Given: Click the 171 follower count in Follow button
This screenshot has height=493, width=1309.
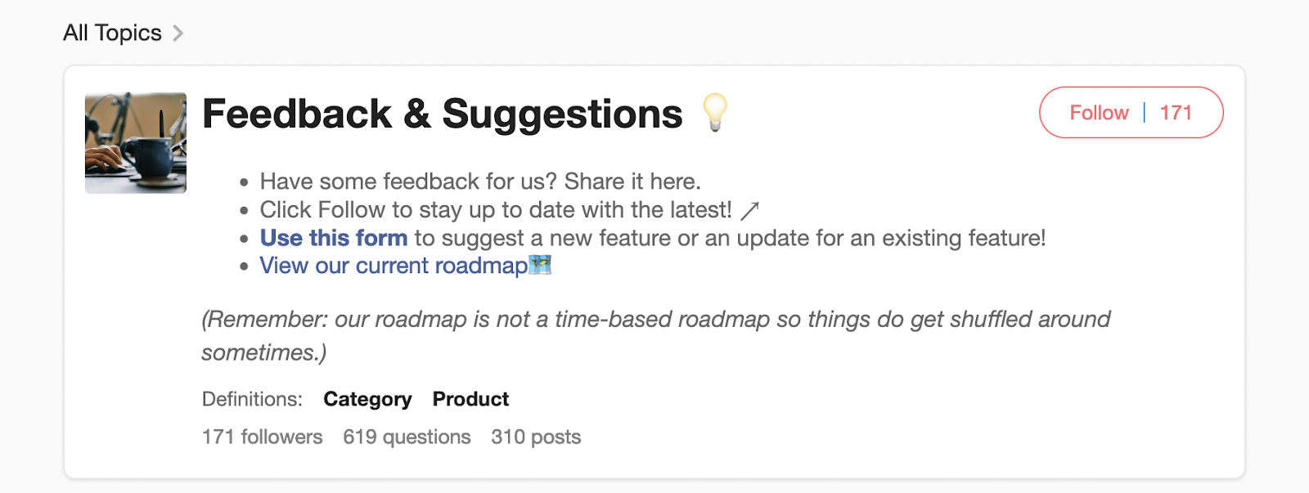Looking at the screenshot, I should tap(1176, 113).
